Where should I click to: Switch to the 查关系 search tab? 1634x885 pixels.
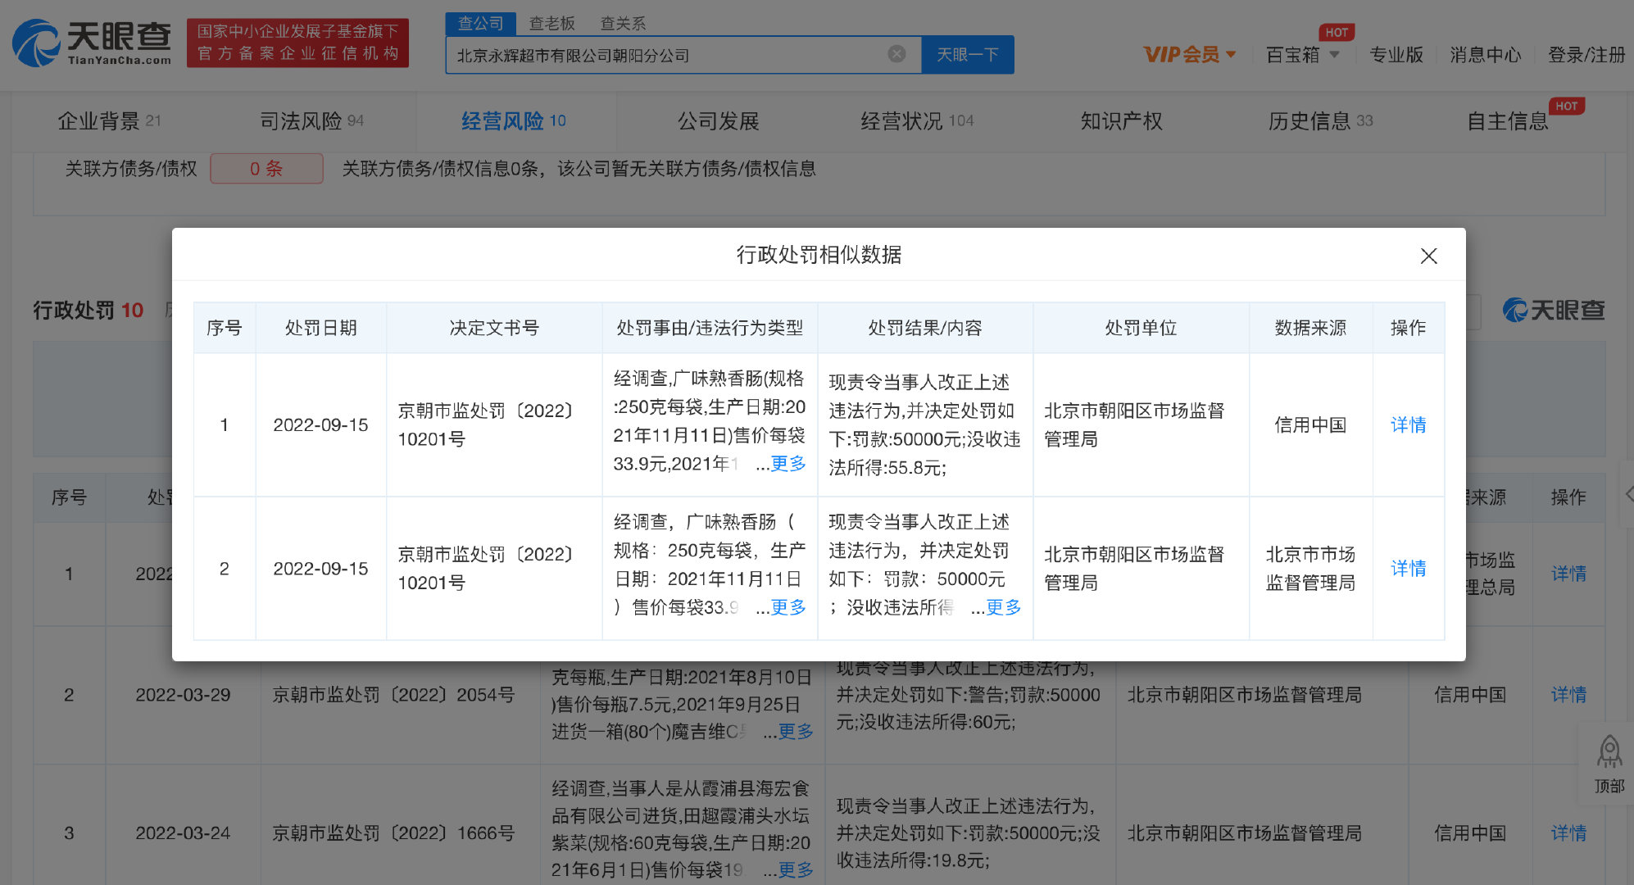(x=623, y=23)
